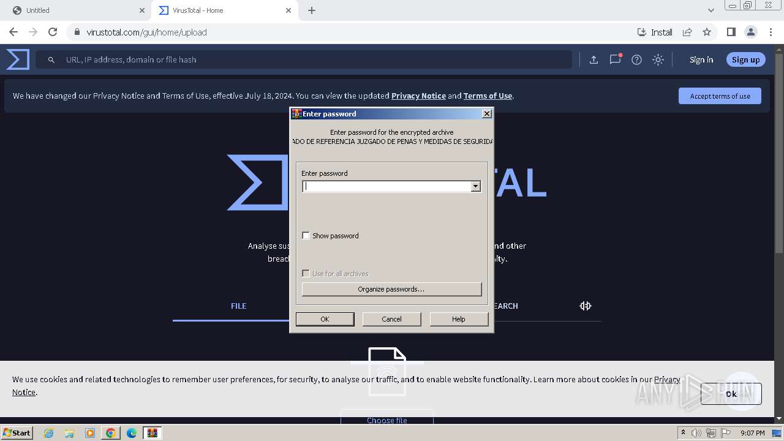Open the Chrome three-dot menu

[771, 32]
